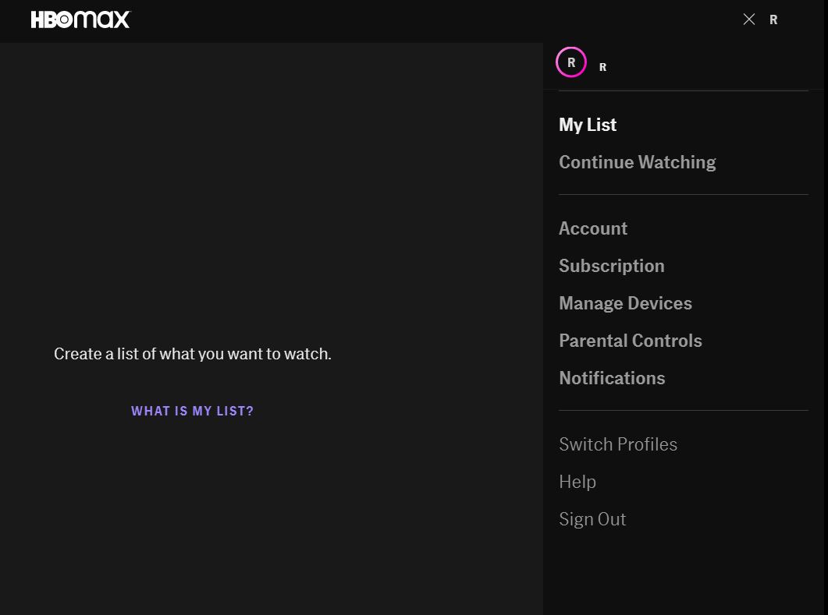
Task: Click the R profile name label
Action: 602,66
